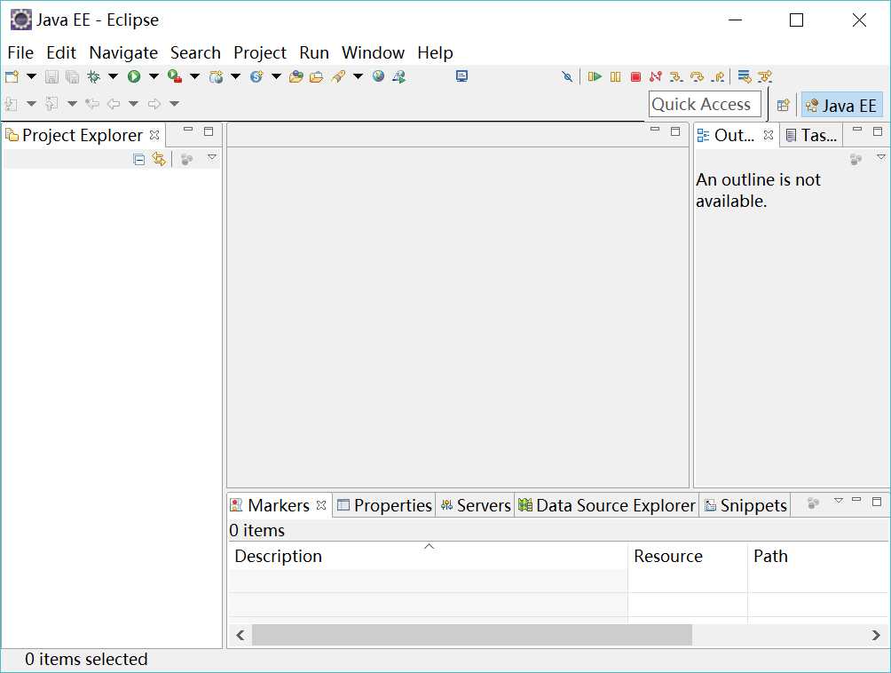Click the green Run button icon
Image resolution: width=891 pixels, height=673 pixels.
pos(134,76)
